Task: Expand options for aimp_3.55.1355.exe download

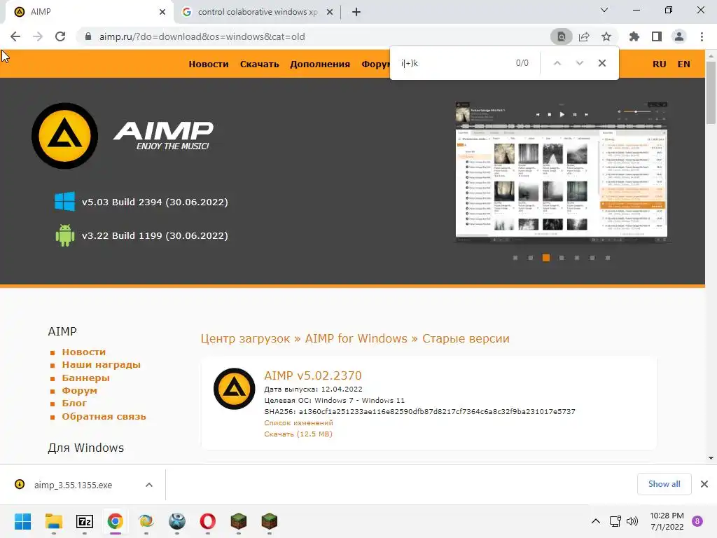Action: pyautogui.click(x=149, y=485)
